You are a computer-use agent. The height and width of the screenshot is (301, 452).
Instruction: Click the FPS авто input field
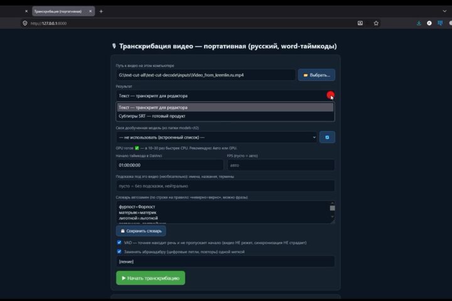click(281, 166)
